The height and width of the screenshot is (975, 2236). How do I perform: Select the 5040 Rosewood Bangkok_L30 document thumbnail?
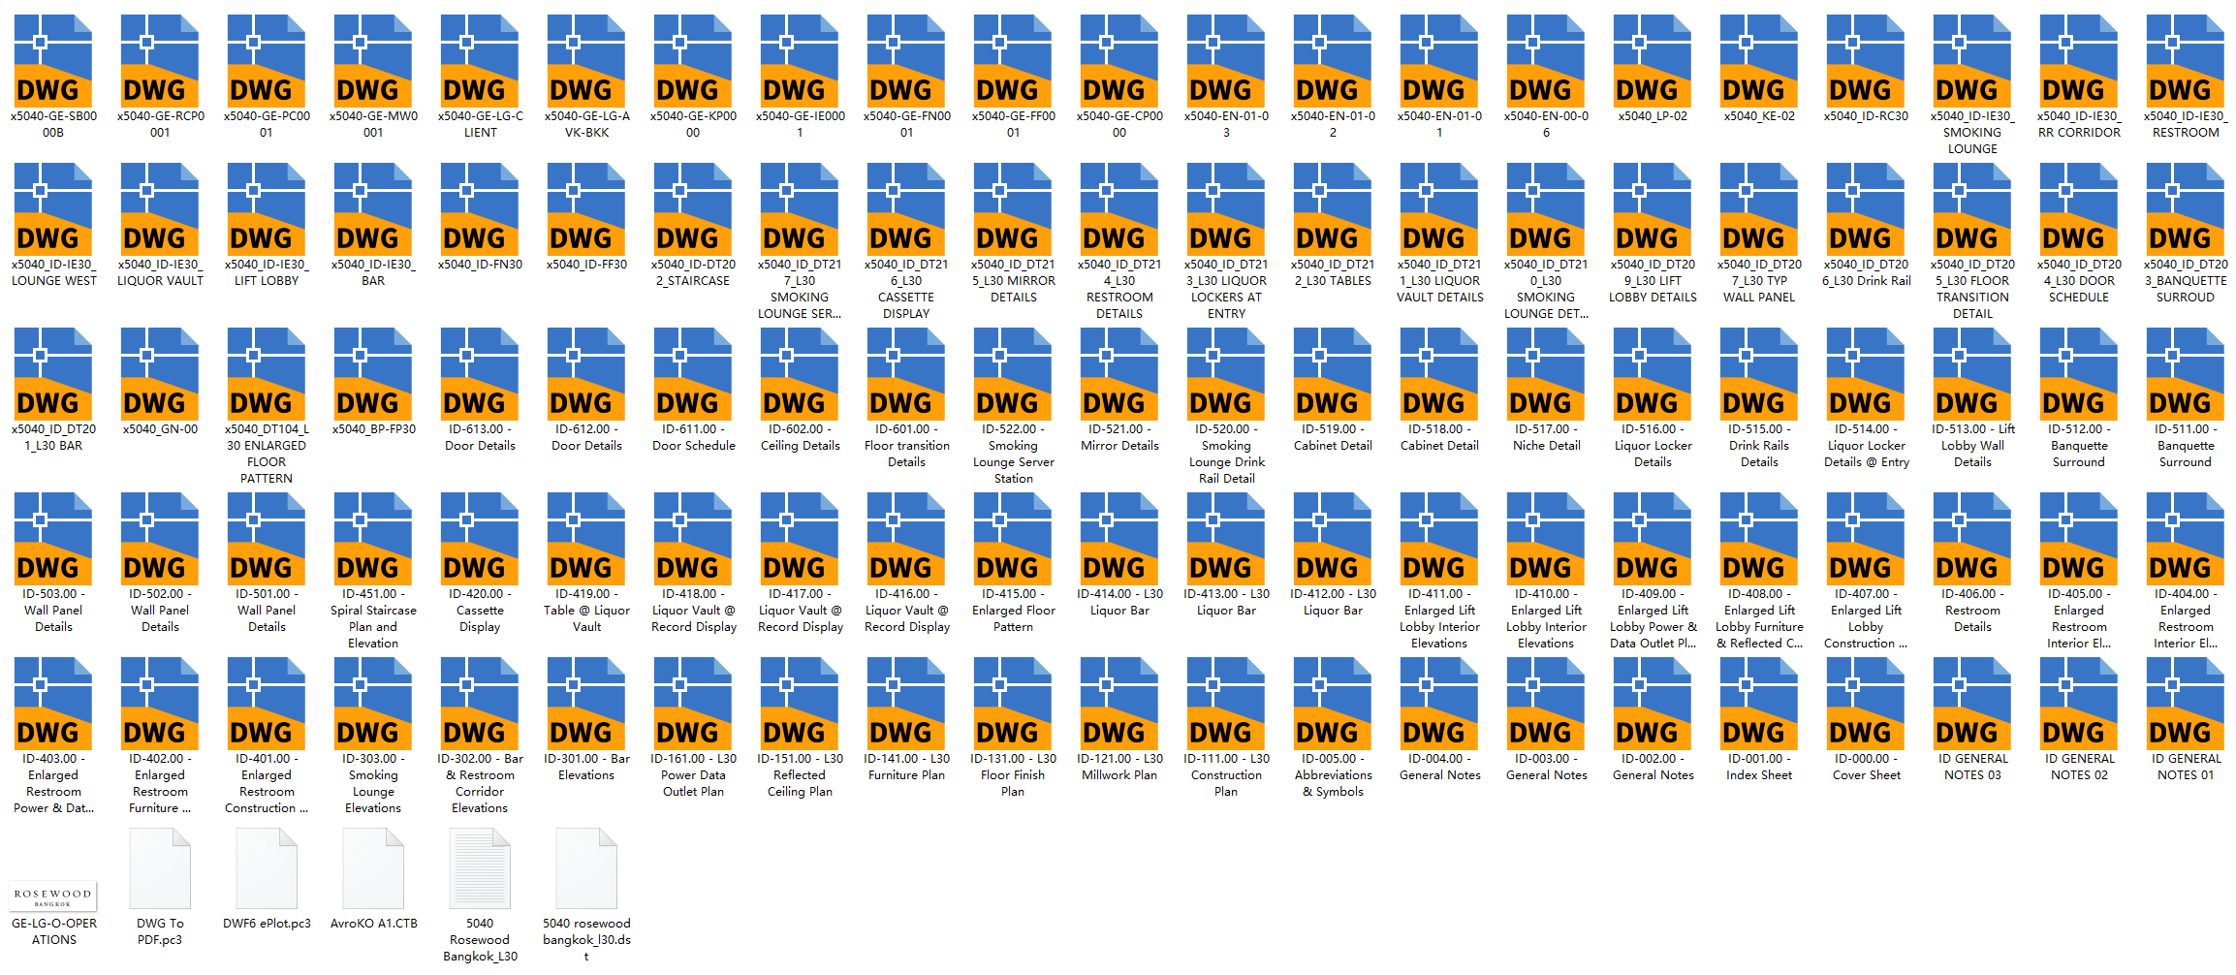pyautogui.click(x=480, y=869)
